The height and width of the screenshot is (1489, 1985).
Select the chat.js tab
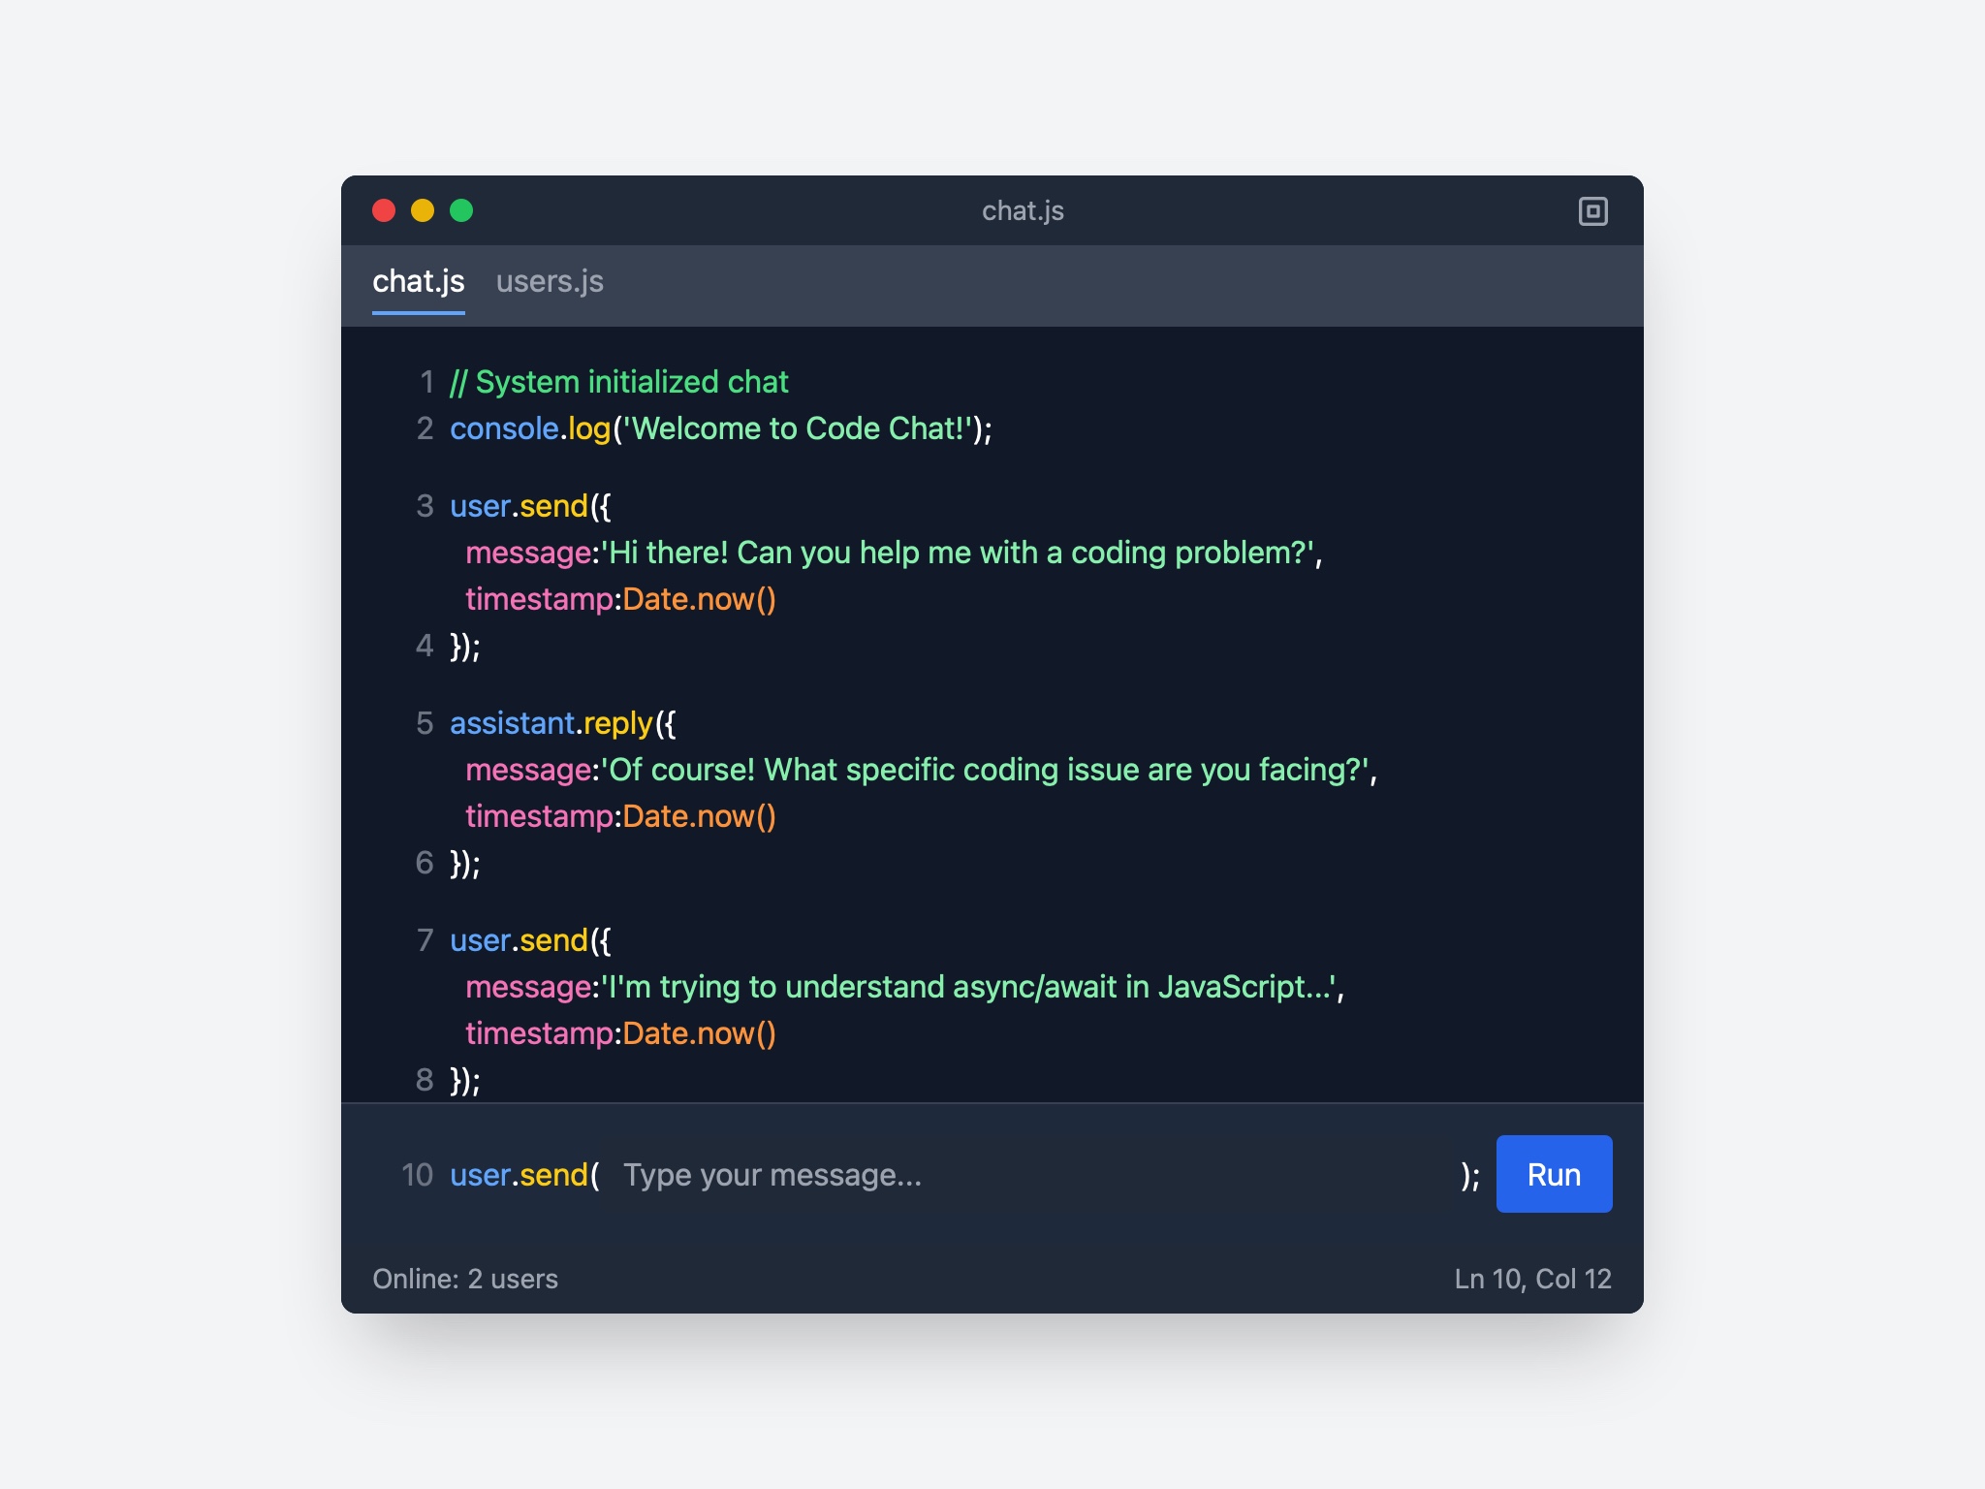[x=419, y=283]
